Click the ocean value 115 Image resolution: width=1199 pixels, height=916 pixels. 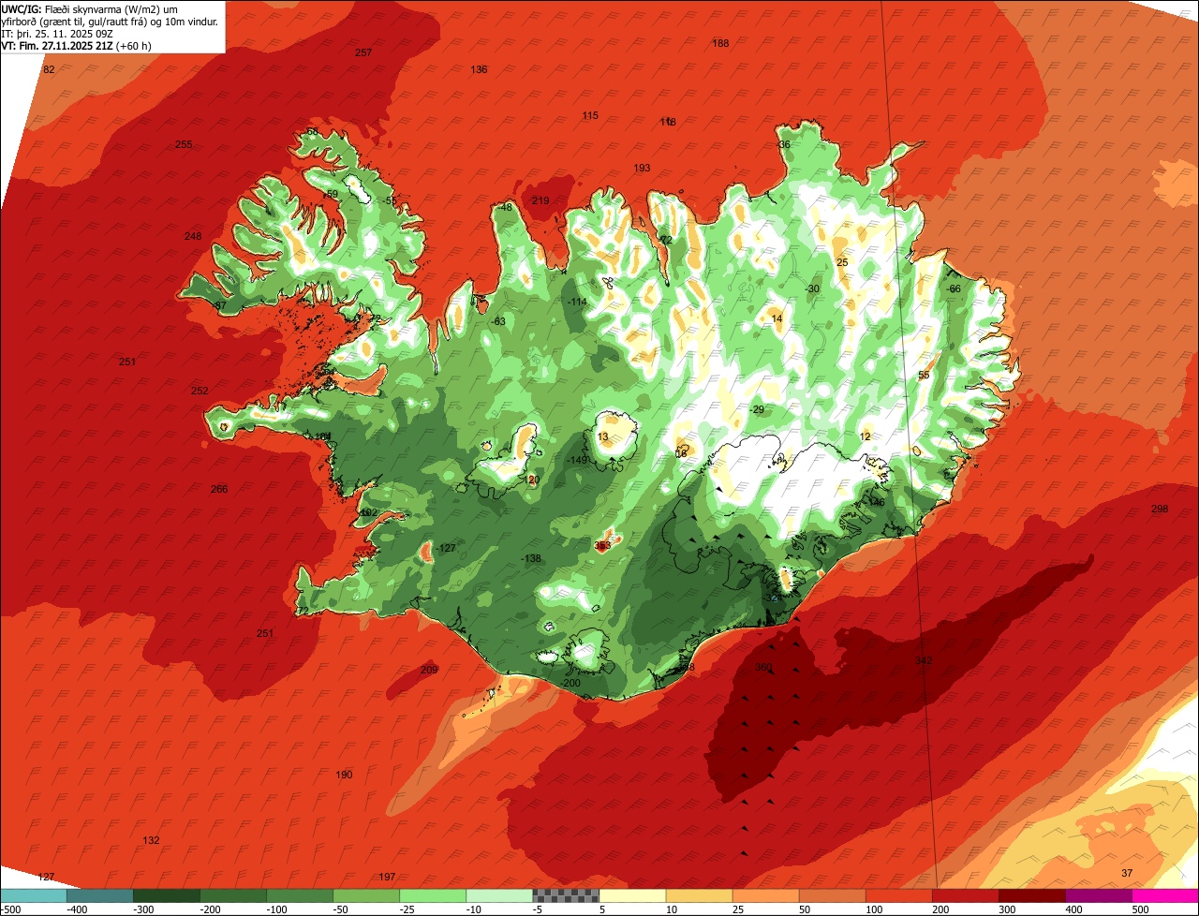pos(590,115)
